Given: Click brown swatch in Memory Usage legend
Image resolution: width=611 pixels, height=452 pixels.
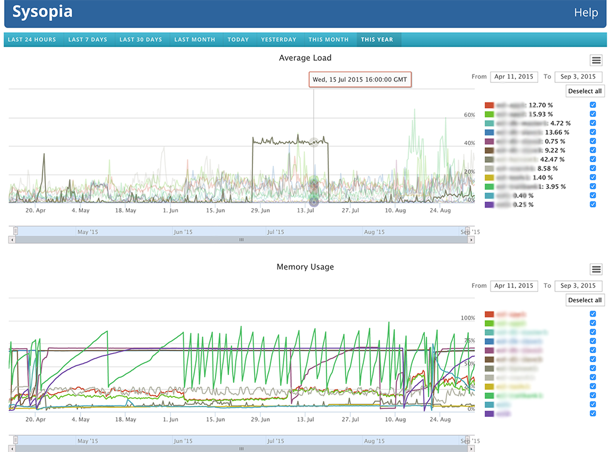Looking at the screenshot, I should pyautogui.click(x=489, y=360).
